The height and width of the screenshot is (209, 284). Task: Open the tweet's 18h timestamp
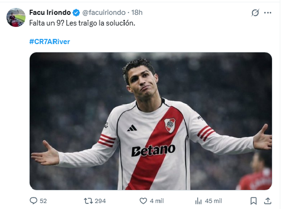pyautogui.click(x=137, y=12)
